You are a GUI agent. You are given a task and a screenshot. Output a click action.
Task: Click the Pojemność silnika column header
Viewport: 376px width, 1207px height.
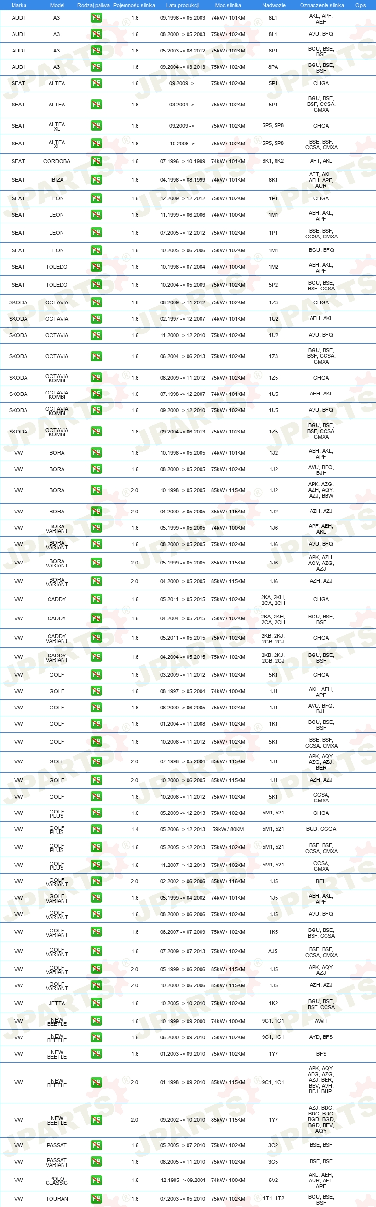tap(134, 5)
